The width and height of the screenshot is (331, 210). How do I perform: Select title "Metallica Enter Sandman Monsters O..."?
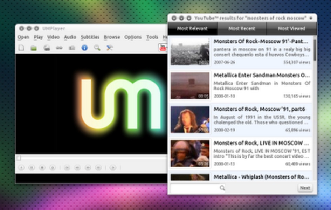[262, 75]
